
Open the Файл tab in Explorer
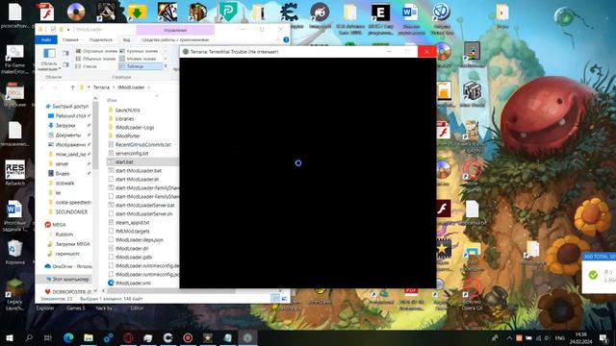pos(46,39)
